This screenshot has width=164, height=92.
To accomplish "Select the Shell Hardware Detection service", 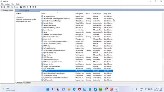I will [x=77, y=37].
